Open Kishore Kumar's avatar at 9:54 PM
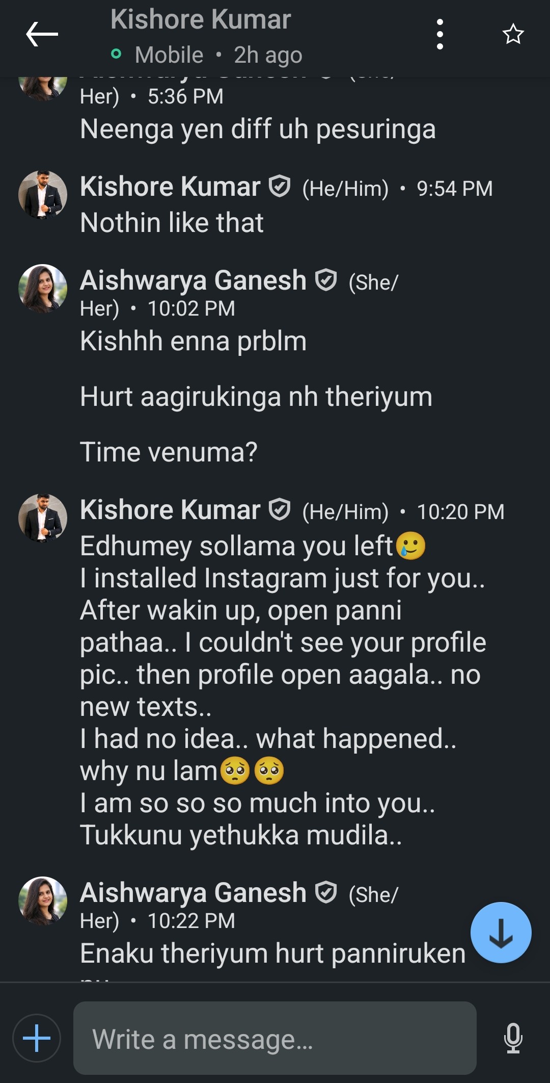This screenshot has height=1083, width=550. [x=43, y=195]
